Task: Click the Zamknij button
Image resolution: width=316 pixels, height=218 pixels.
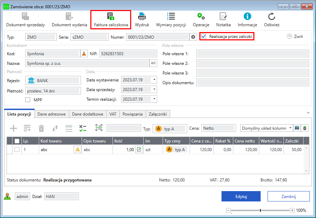Action: pyautogui.click(x=288, y=196)
